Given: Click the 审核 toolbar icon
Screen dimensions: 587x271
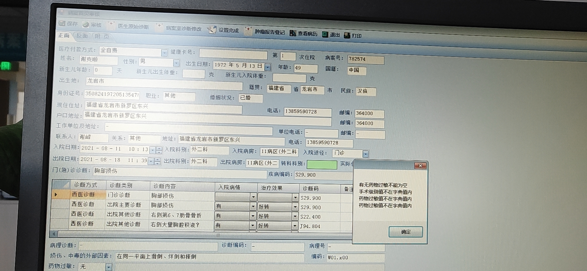Looking at the screenshot, I should tap(85, 24).
